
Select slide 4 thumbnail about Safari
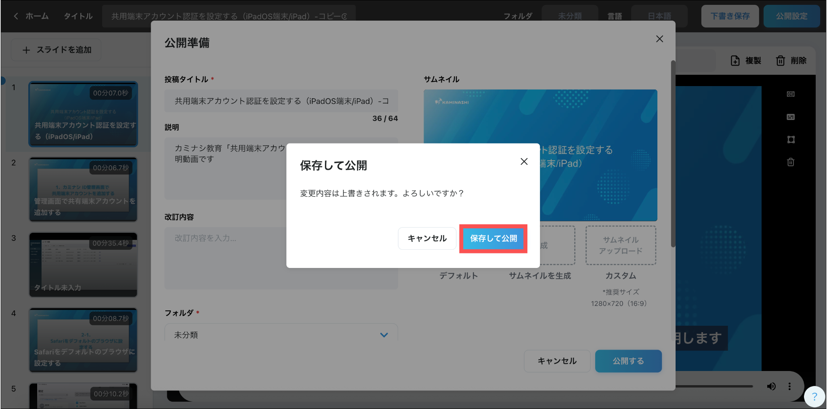tap(83, 340)
